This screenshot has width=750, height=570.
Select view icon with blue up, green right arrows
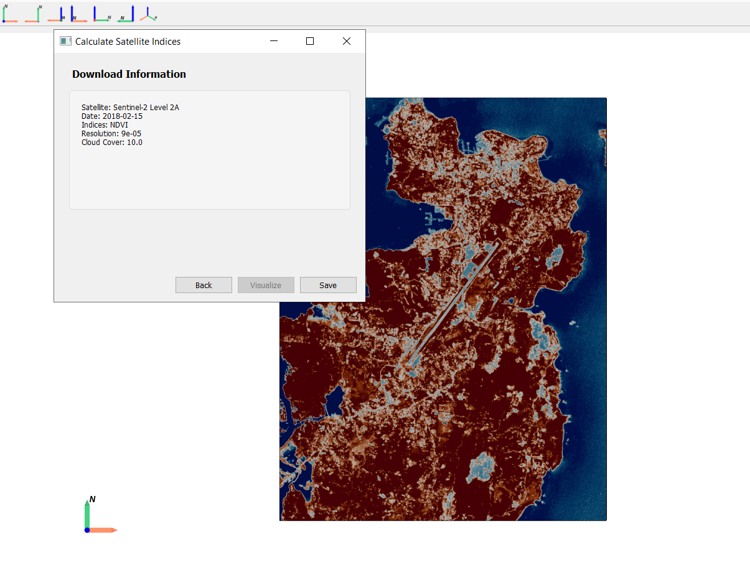[101, 14]
